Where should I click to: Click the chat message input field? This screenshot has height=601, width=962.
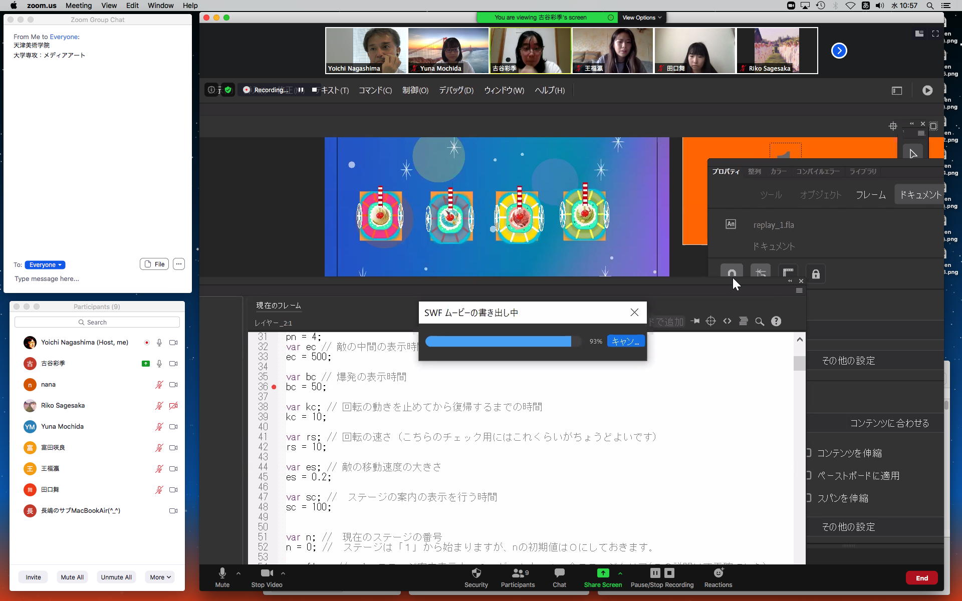pos(95,279)
